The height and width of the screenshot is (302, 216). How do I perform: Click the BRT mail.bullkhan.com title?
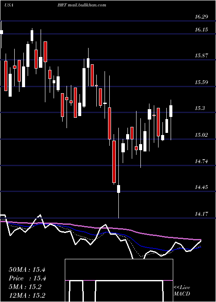point(82,5)
